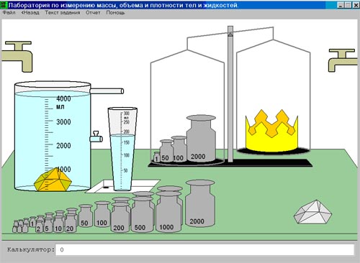
Task: Pick the 10 weight on the table
Action: click(58, 224)
